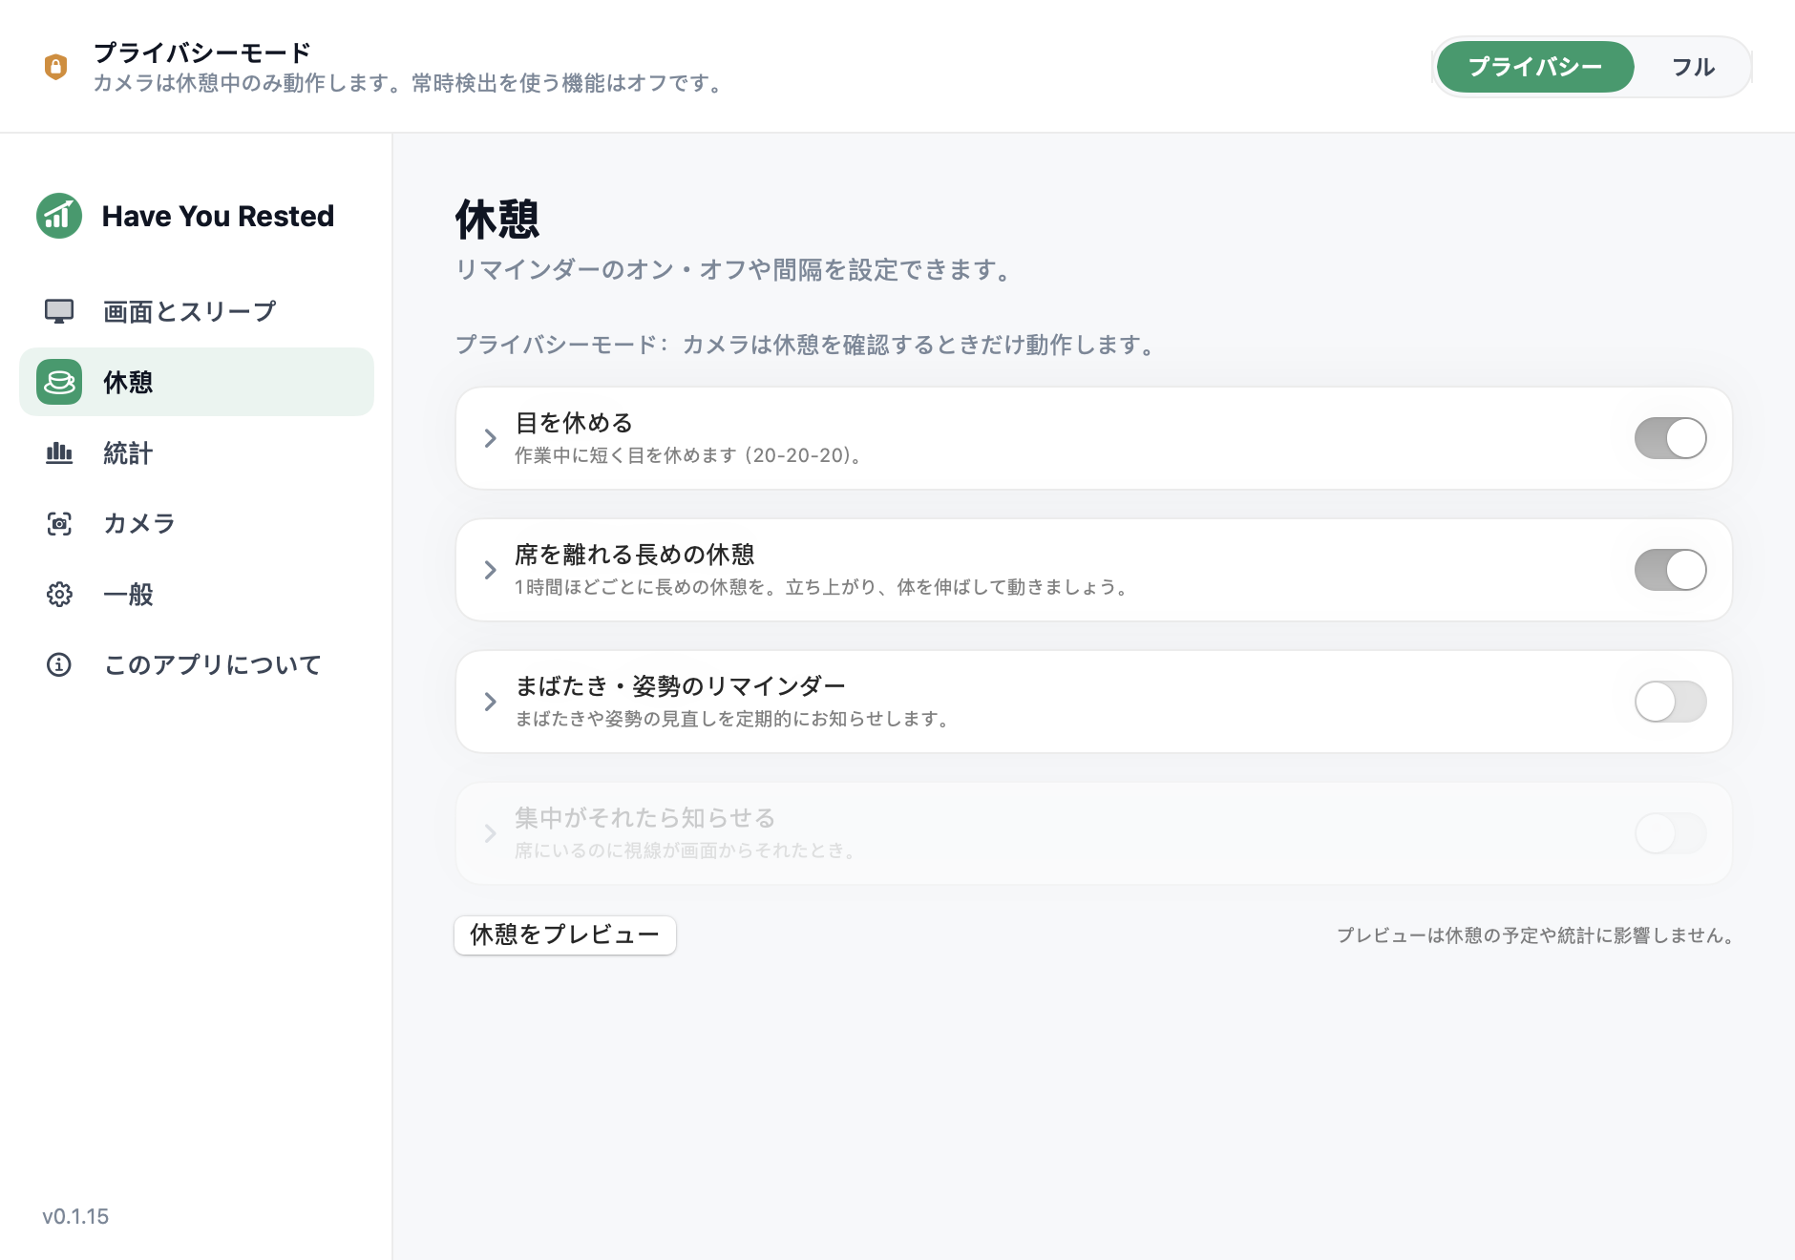Click the gear icon for 一般
Image resolution: width=1795 pixels, height=1260 pixels.
click(x=59, y=594)
